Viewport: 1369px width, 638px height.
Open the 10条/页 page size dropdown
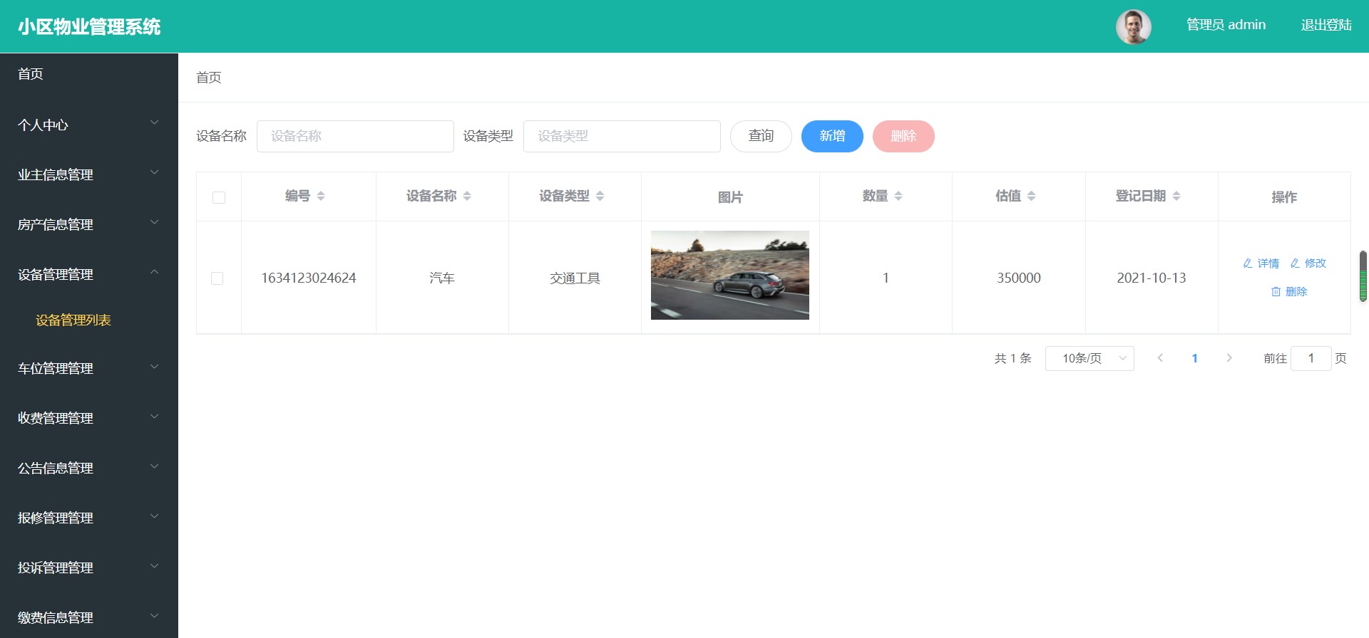1089,358
